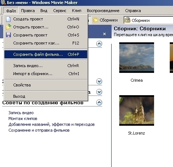Open Сохранение и отправка фильмов link
This screenshot has width=173, height=167.
39,130
